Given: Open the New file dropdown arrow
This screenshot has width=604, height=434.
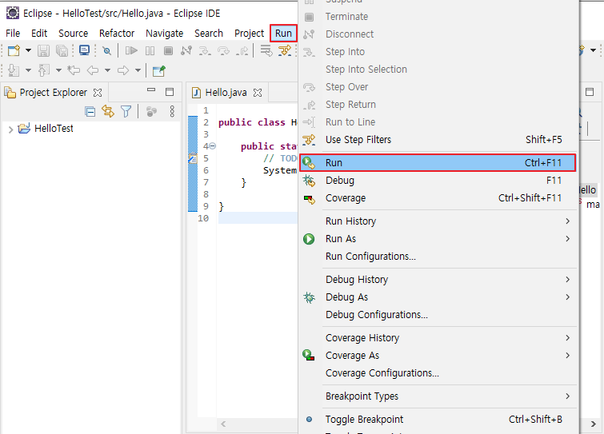Looking at the screenshot, I should click(28, 50).
